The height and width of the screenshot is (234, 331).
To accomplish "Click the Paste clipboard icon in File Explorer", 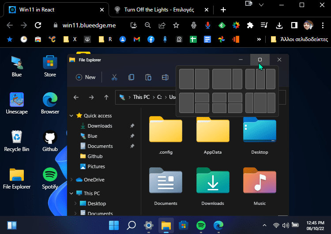I will [148, 77].
